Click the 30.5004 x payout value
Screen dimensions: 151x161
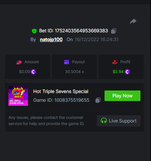pos(74,72)
